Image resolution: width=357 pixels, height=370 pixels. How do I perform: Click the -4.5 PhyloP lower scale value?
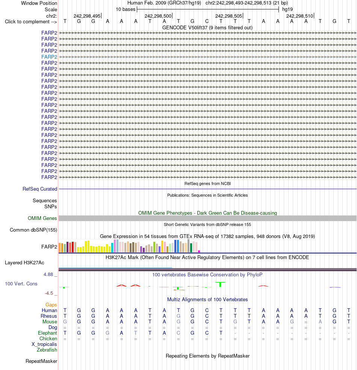(x=49, y=293)
